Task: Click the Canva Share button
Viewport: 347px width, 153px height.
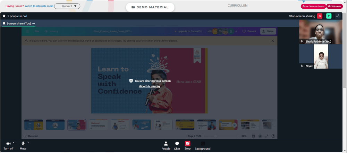Action: (268, 31)
